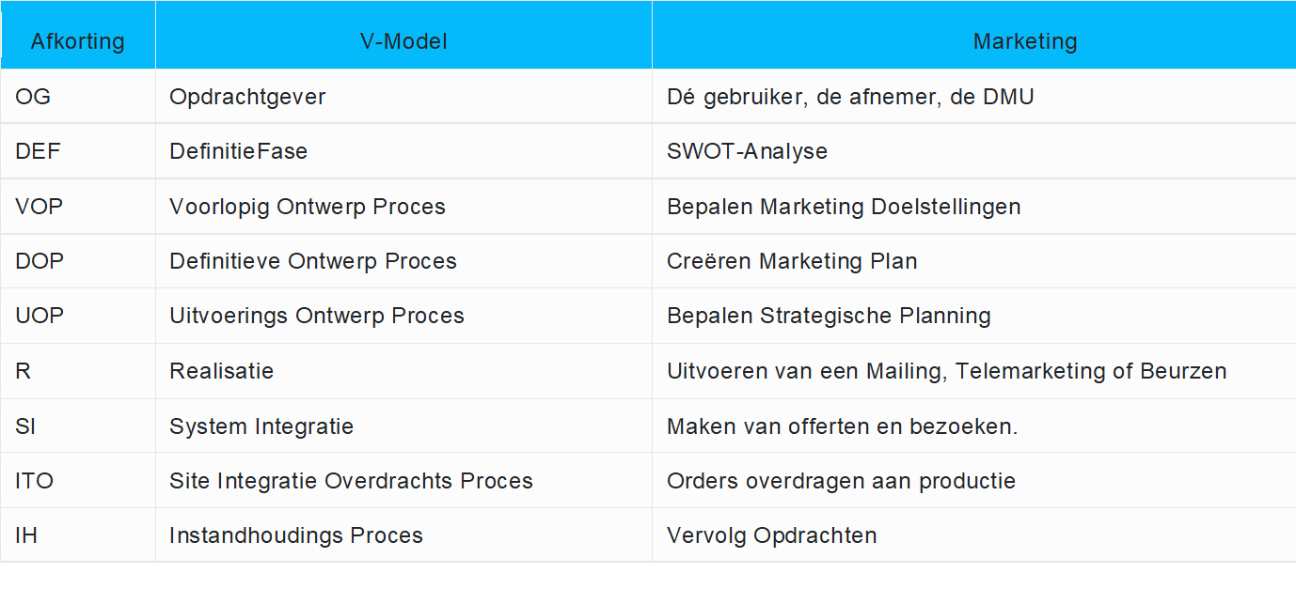Select the Realisatie cell
Screen dimensions: 1296x604
click(221, 371)
